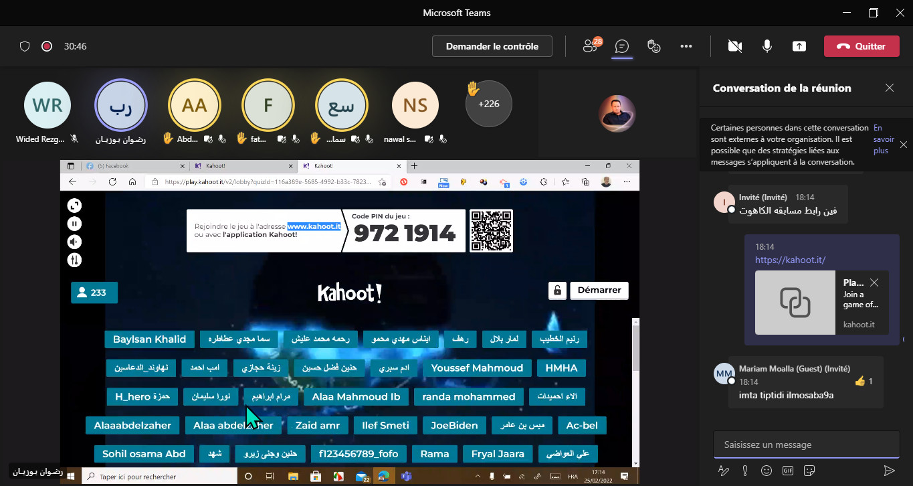Send the message with arrow icon

(x=889, y=471)
